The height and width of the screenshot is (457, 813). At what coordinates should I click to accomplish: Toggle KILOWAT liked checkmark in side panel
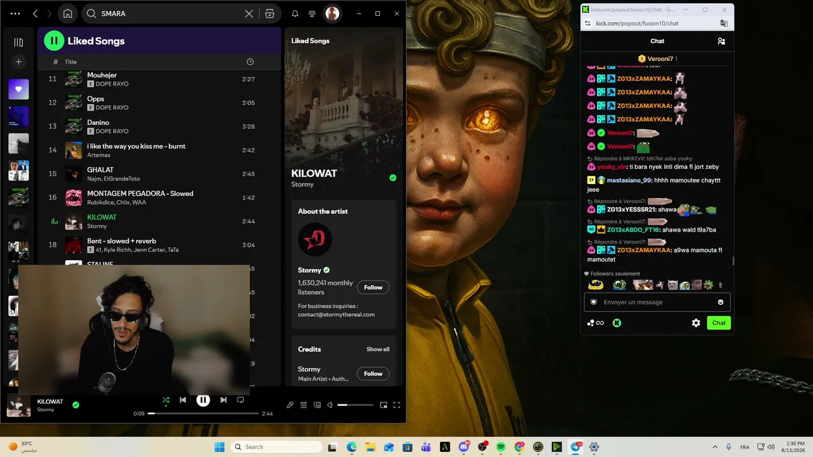point(393,178)
